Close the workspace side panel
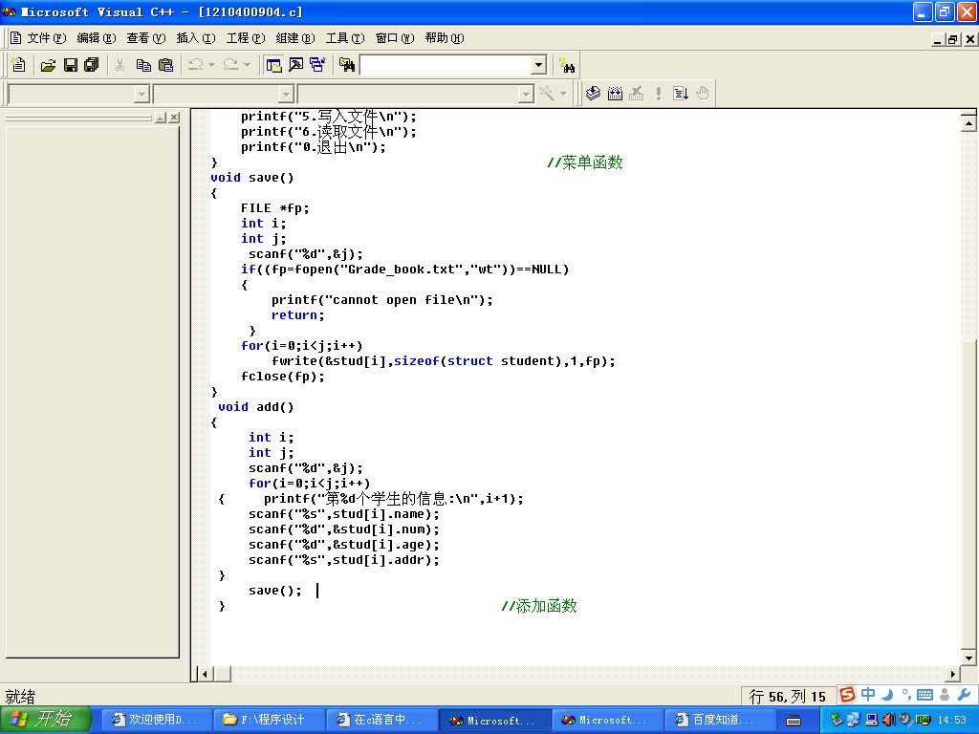The image size is (979, 734). (x=174, y=118)
